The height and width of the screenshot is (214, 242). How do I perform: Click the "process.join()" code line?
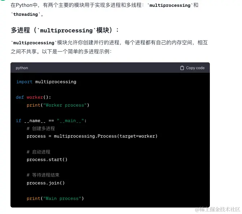[x=46, y=183]
